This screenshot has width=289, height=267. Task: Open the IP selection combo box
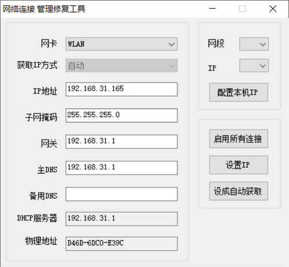coord(254,65)
